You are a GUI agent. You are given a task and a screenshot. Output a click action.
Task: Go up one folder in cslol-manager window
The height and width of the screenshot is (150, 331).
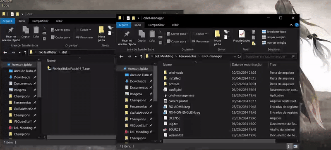click(x=141, y=56)
